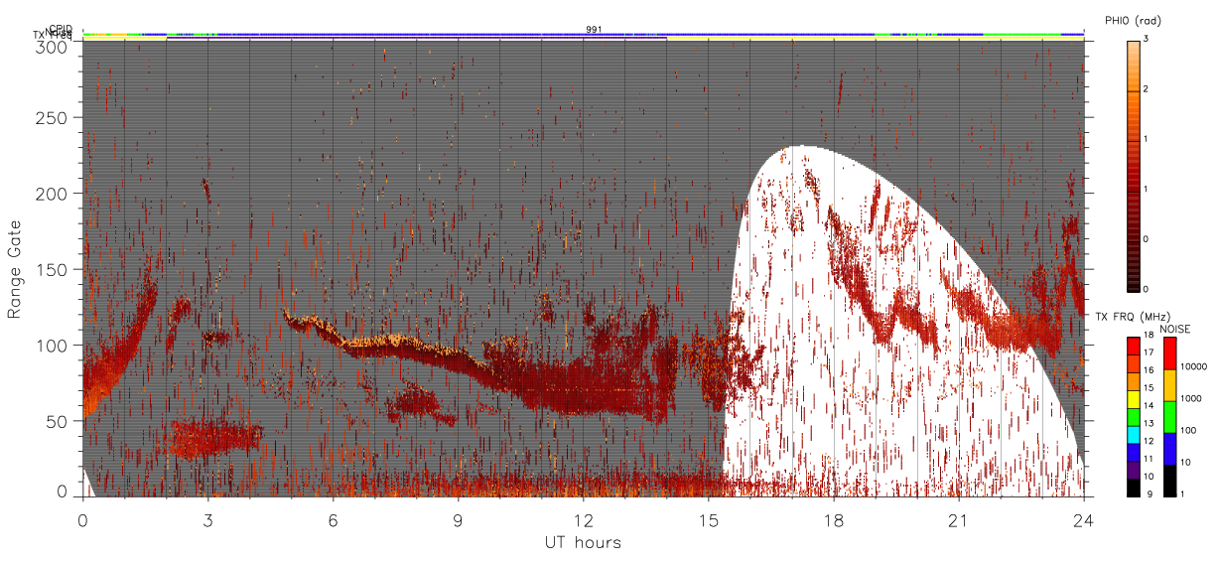This screenshot has width=1219, height=563.
Task: Click the 100 tick on Range Gate axis
Action: (52, 346)
